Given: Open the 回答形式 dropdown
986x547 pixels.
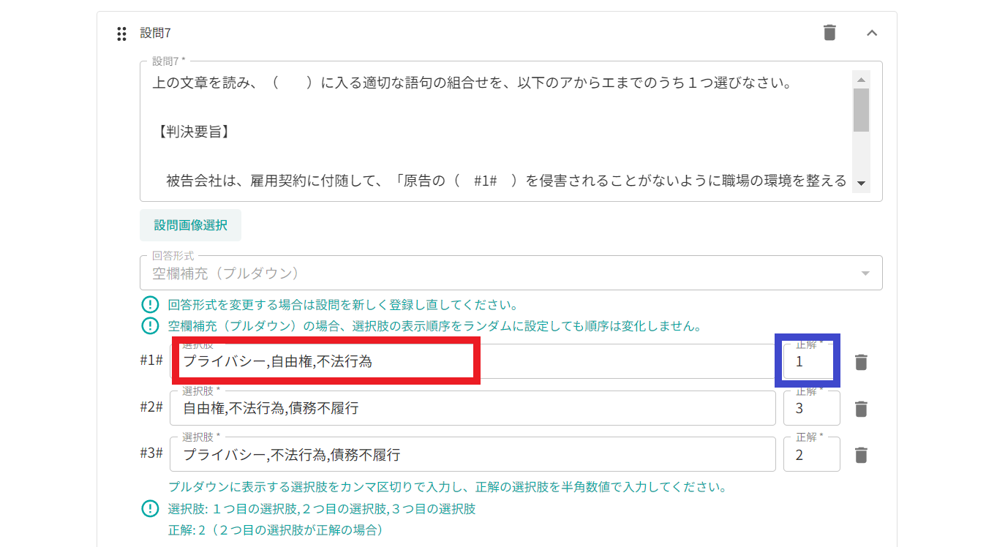Looking at the screenshot, I should coord(511,273).
